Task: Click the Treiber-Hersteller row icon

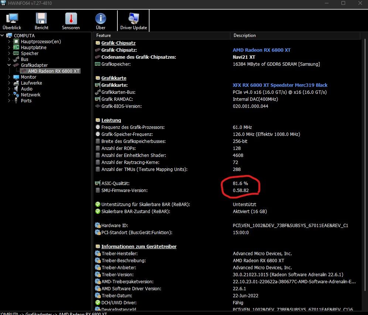Action: [98, 253]
